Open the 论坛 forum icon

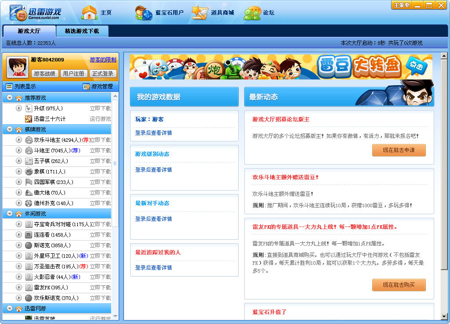click(252, 13)
